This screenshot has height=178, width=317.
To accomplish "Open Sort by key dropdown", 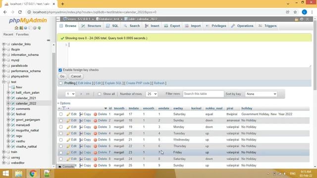I will (261, 94).
